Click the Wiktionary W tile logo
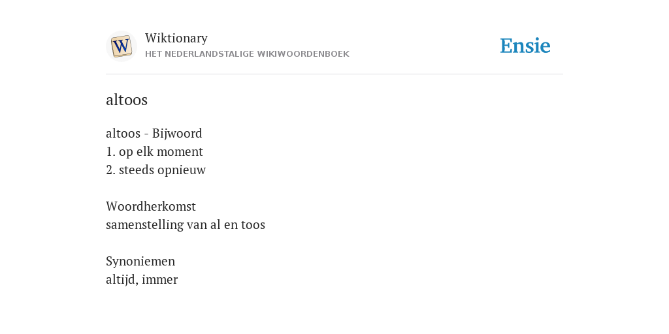This screenshot has height=334, width=669. click(122, 46)
